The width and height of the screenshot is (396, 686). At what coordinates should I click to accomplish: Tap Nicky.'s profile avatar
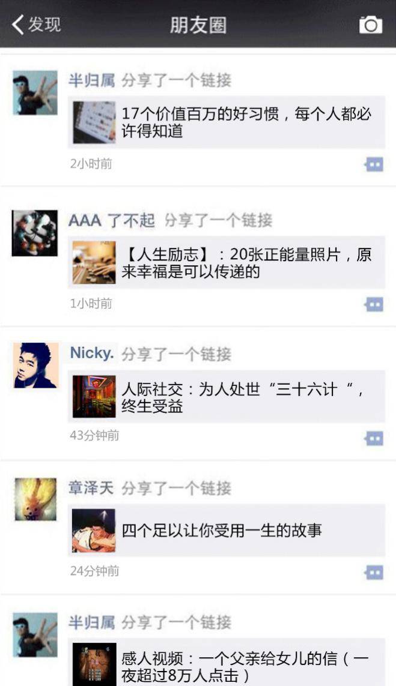tap(35, 366)
